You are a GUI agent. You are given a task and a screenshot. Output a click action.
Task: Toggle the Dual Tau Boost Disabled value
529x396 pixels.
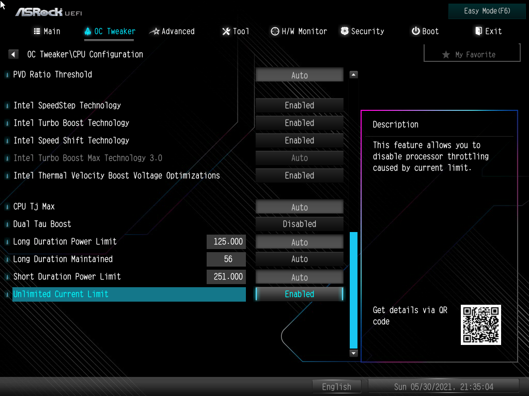point(299,224)
